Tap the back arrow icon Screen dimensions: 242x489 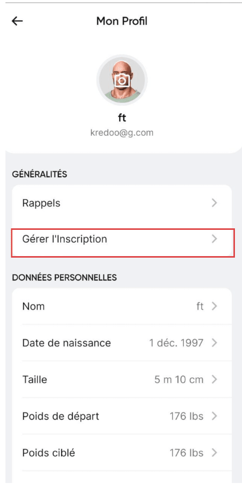pyautogui.click(x=17, y=21)
